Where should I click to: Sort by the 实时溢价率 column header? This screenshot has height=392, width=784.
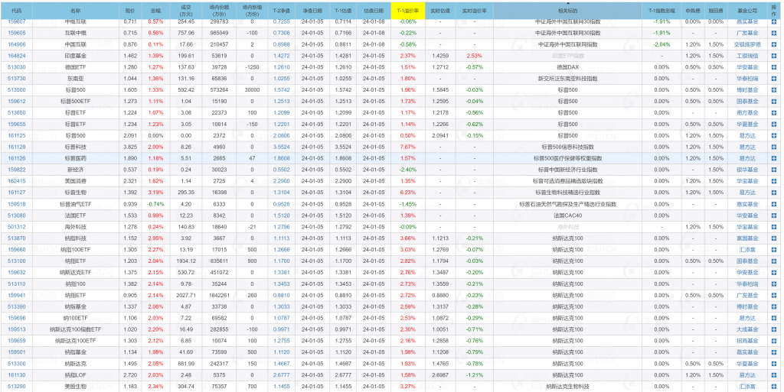[474, 11]
